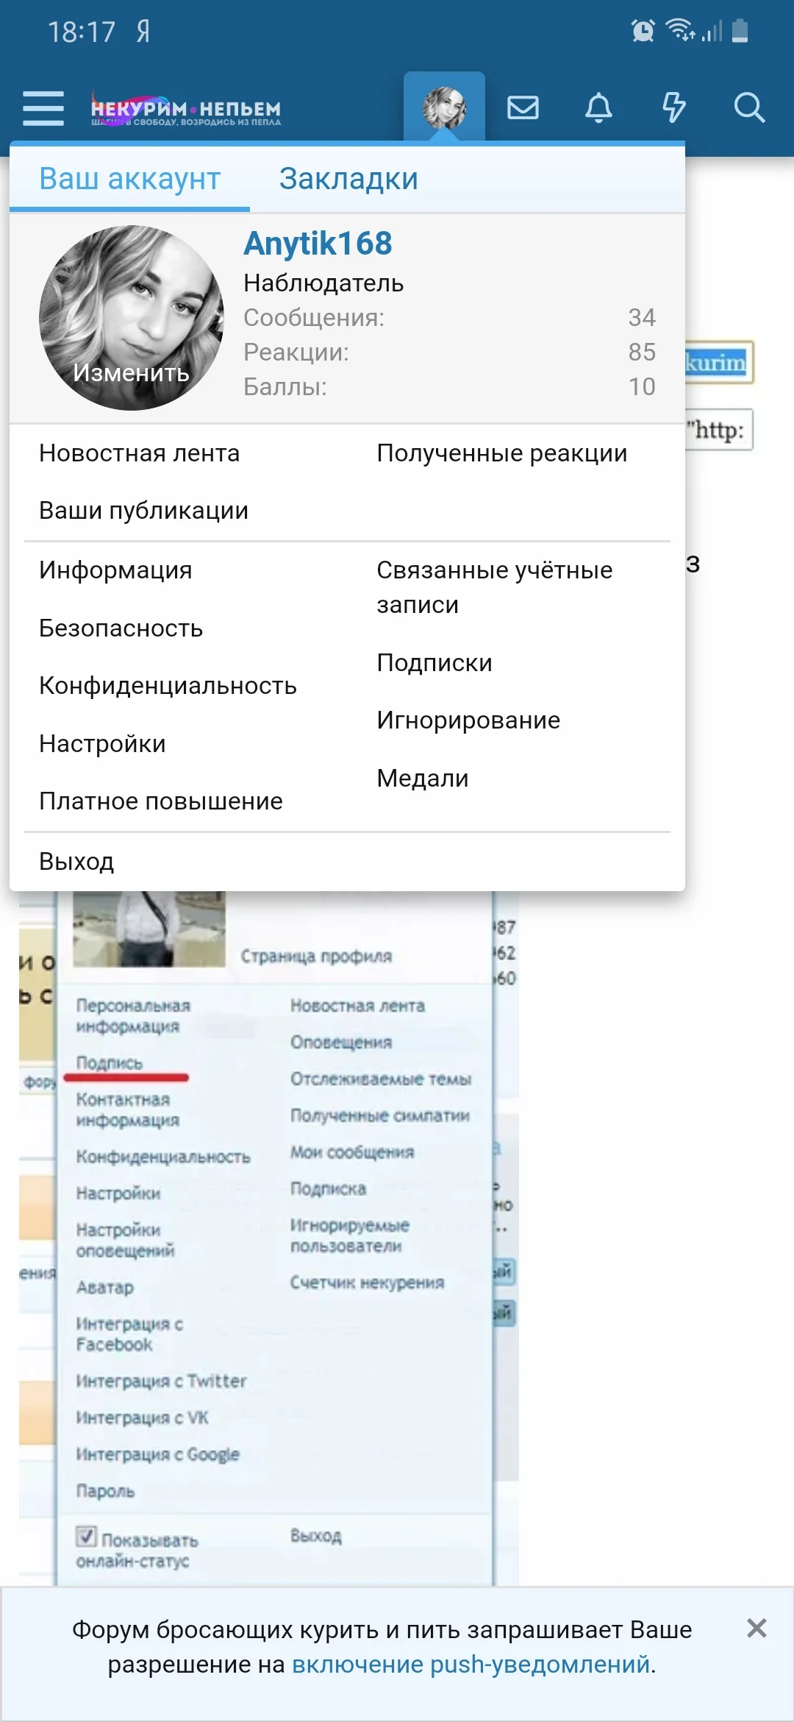
Task: Open the Anytik168 profile link
Action: click(x=318, y=244)
